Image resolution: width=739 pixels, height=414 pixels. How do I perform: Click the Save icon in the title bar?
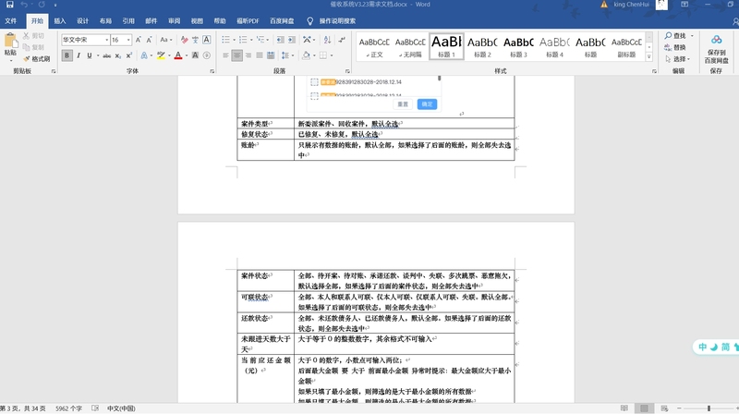coord(9,5)
